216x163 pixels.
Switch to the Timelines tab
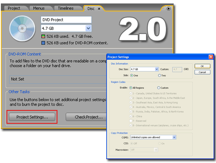[x=66, y=8]
